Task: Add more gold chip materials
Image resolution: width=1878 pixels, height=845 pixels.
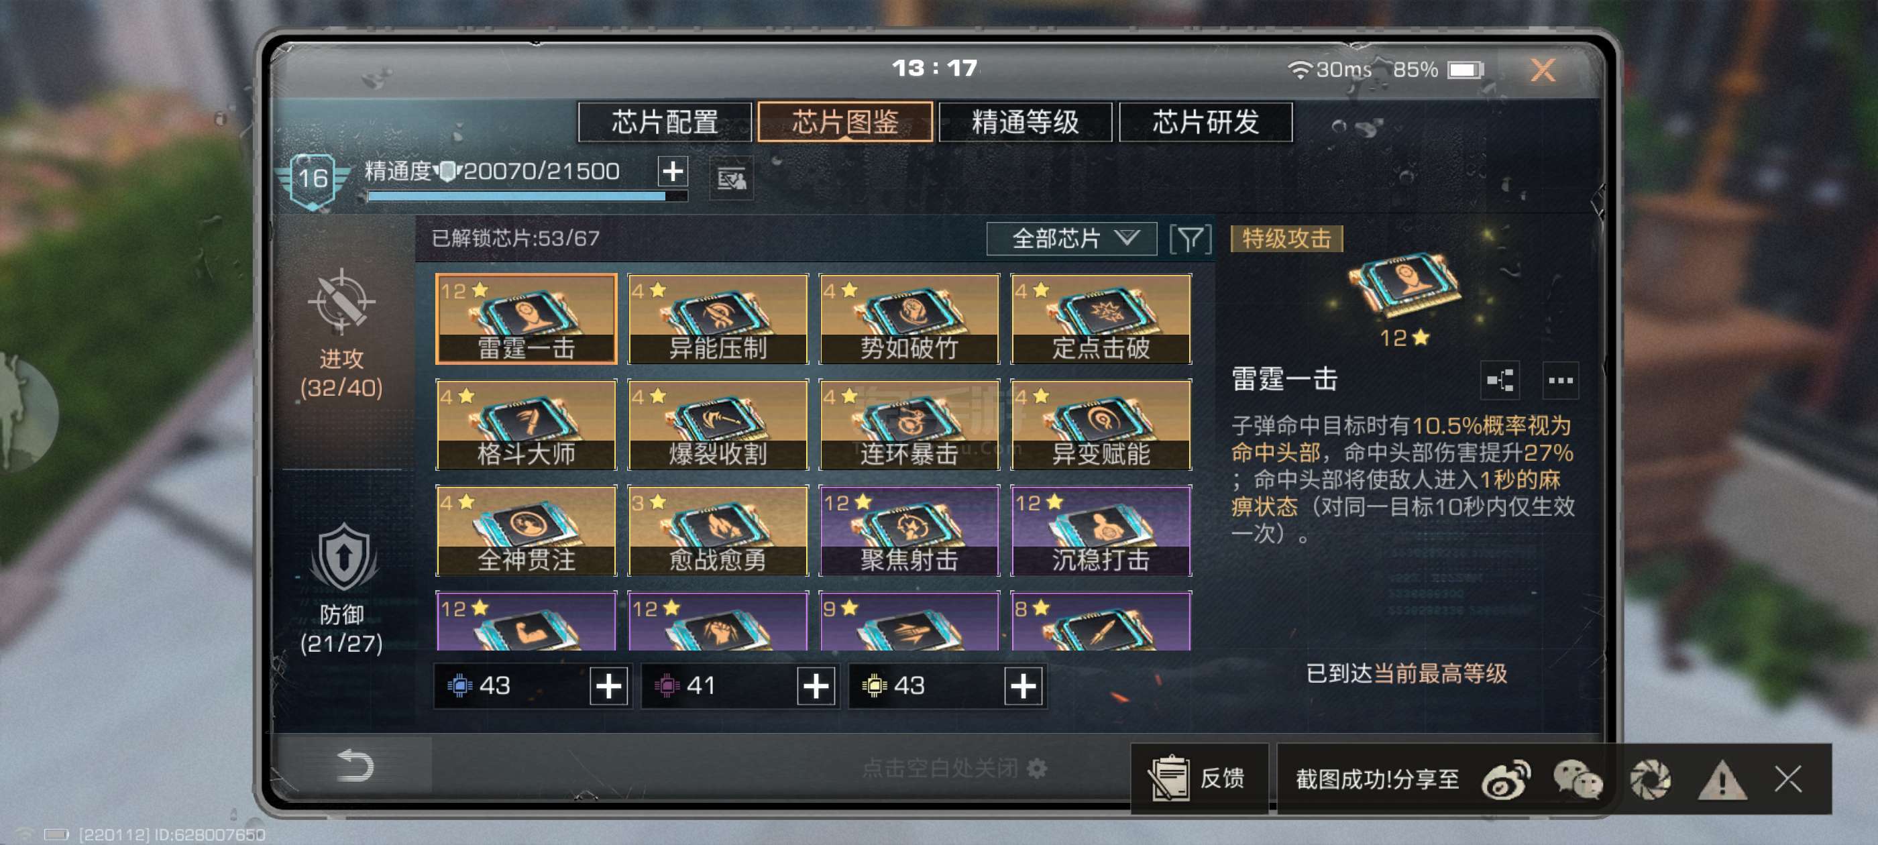Action: [1023, 686]
